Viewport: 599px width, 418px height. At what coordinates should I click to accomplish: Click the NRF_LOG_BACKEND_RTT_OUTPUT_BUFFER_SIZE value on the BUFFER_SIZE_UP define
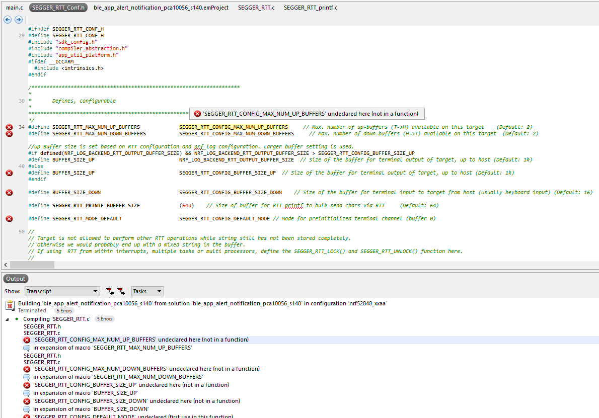click(237, 160)
